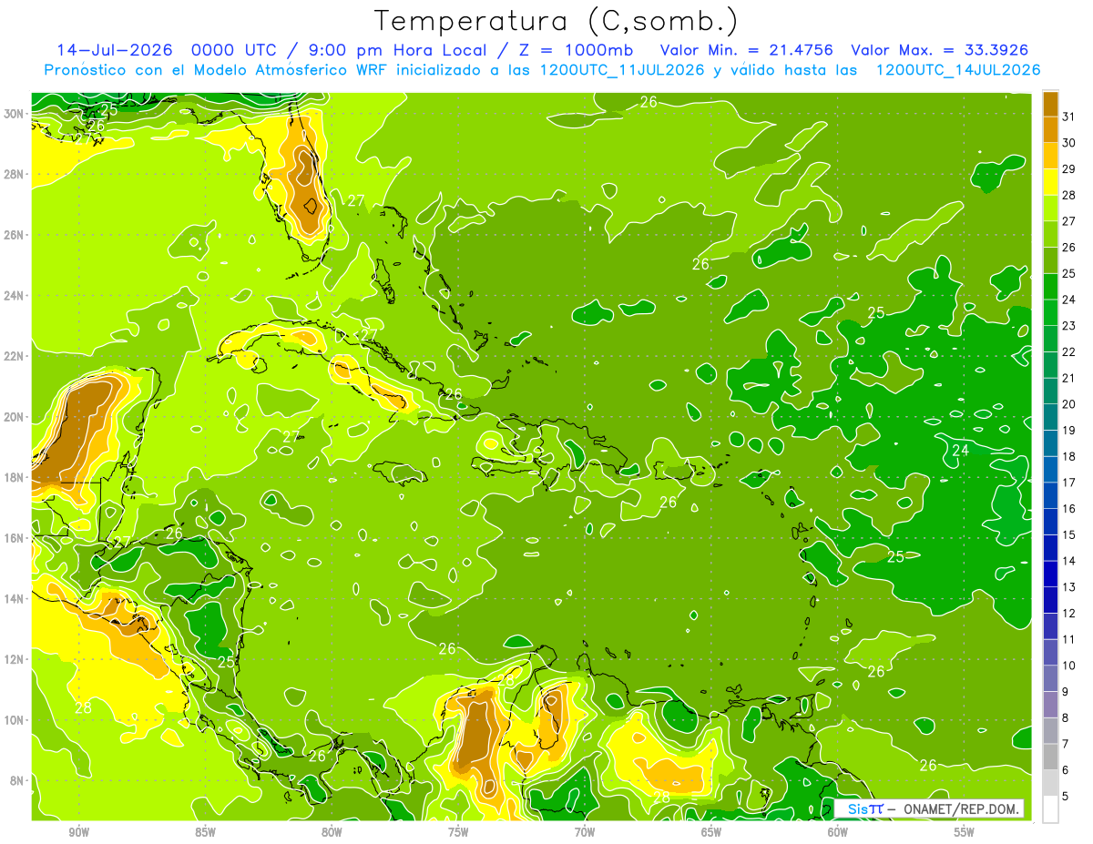The width and height of the screenshot is (1093, 844).
Task: Click the "22N" latitude axis label
Action: 14,356
